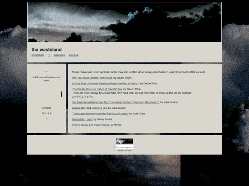Open "Is Your Fear of Gender Transition" essay
Image resolution: width=249 pixels, height=186 pixels.
[x=106, y=84]
